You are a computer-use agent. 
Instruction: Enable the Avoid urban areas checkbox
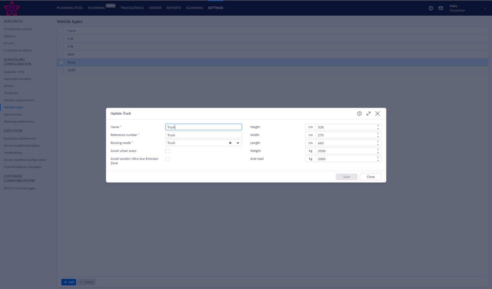pyautogui.click(x=168, y=151)
